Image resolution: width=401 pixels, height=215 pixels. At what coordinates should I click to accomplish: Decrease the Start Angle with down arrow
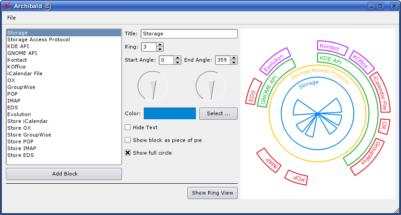(177, 62)
